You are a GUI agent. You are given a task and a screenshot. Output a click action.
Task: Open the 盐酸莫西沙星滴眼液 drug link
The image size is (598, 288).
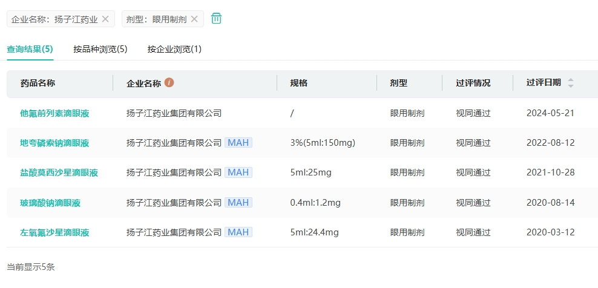coord(59,172)
